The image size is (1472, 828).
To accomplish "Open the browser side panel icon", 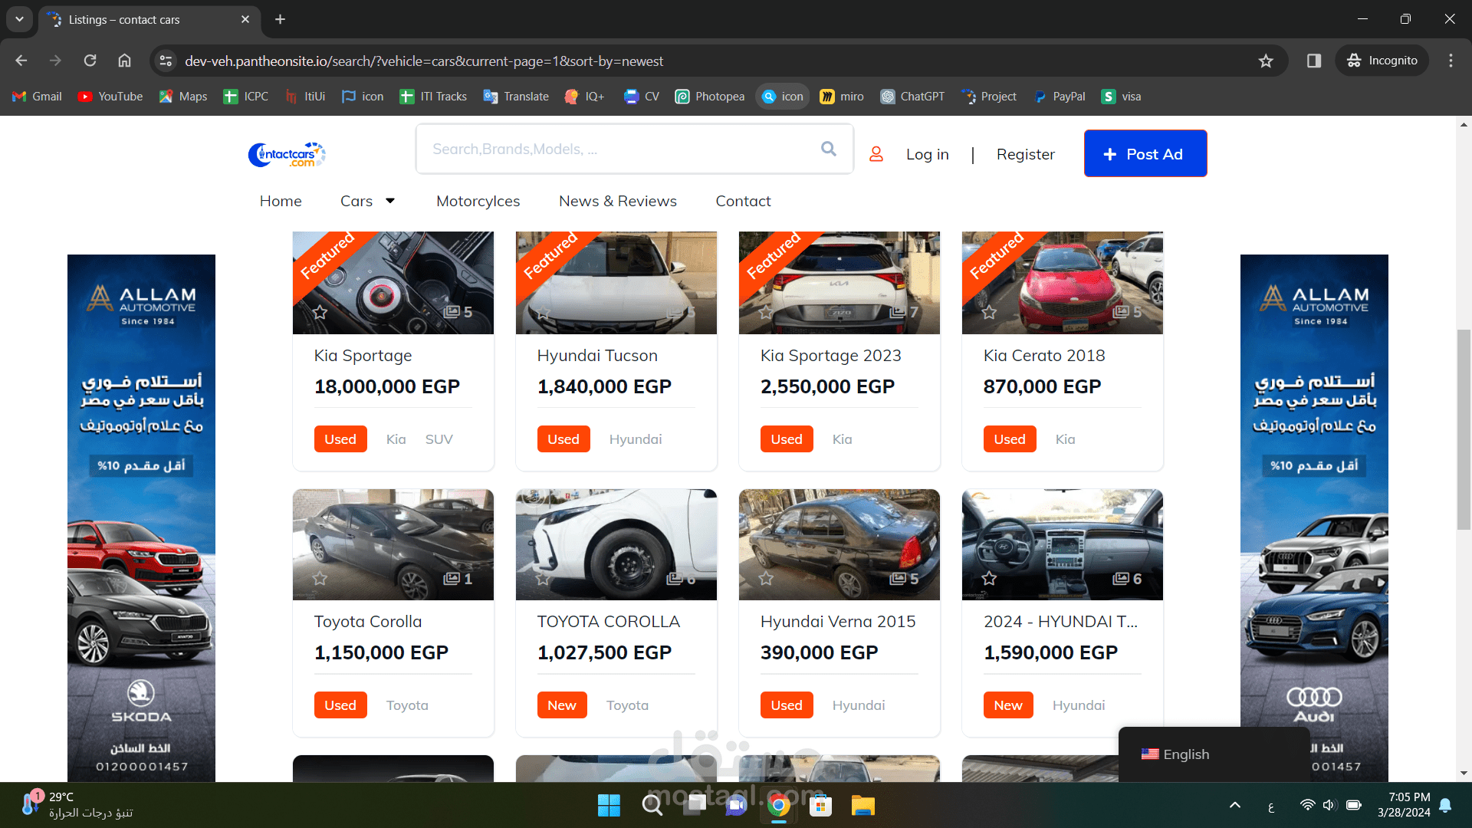I will (1314, 61).
